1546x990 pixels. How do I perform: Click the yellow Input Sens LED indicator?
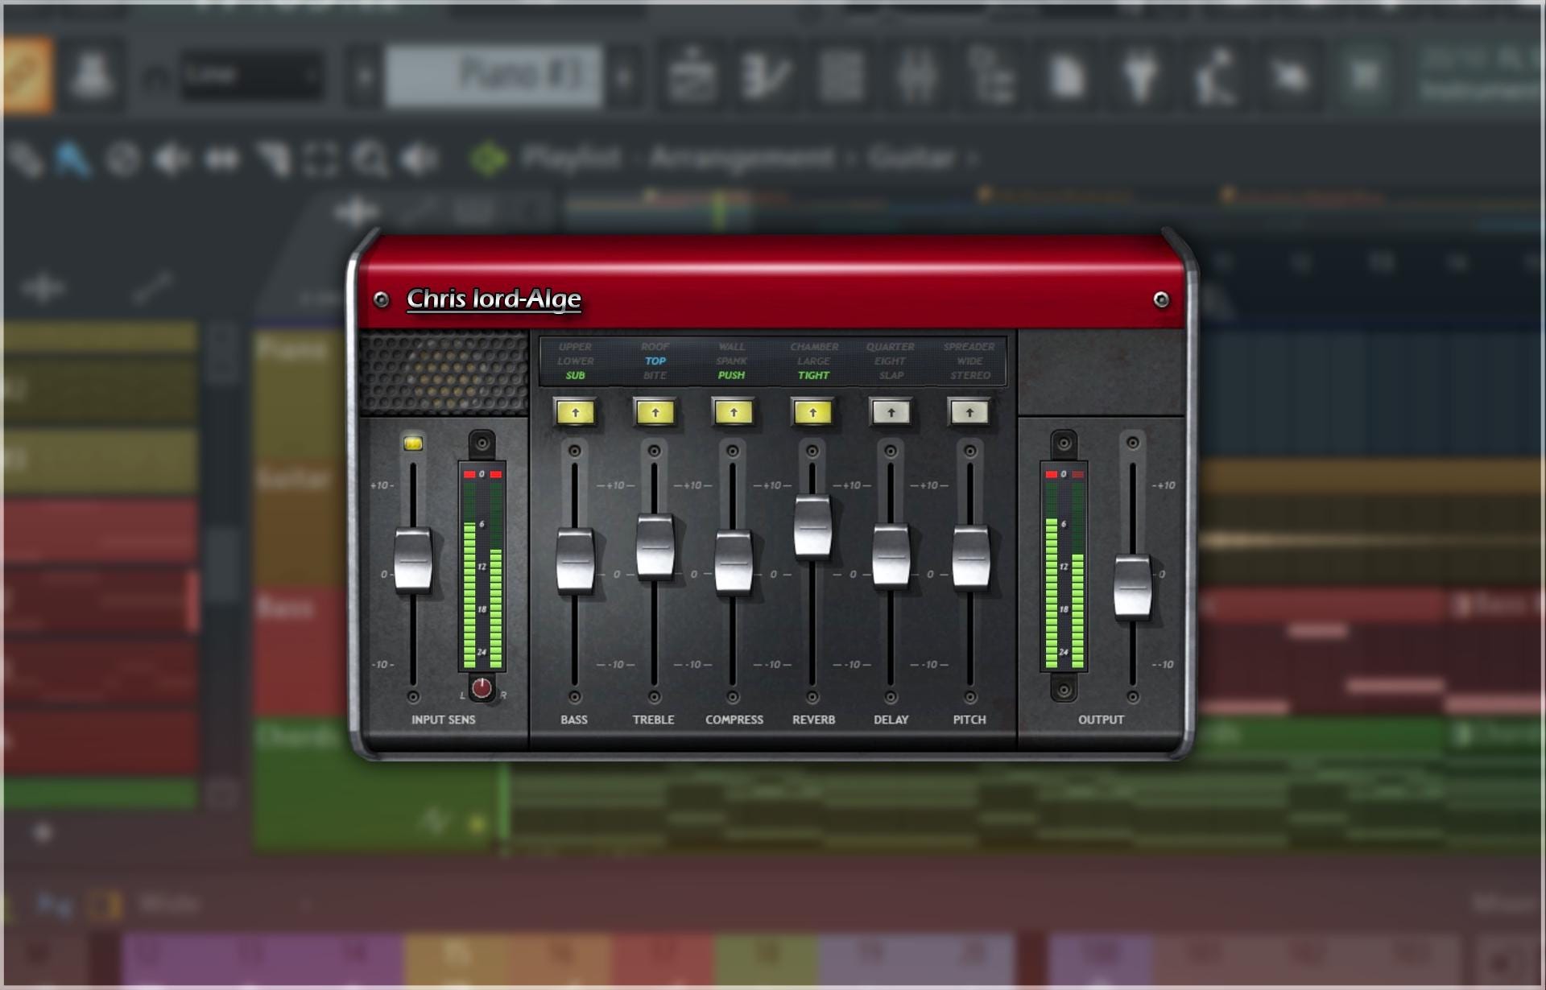[x=413, y=443]
